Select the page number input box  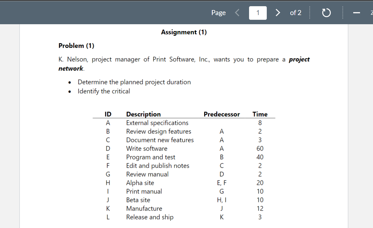tap(258, 13)
